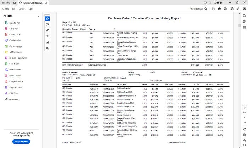This screenshot has height=148, width=248.
Task: Click the 'Page 10 of 119' text
Action: pyautogui.click(x=69, y=23)
